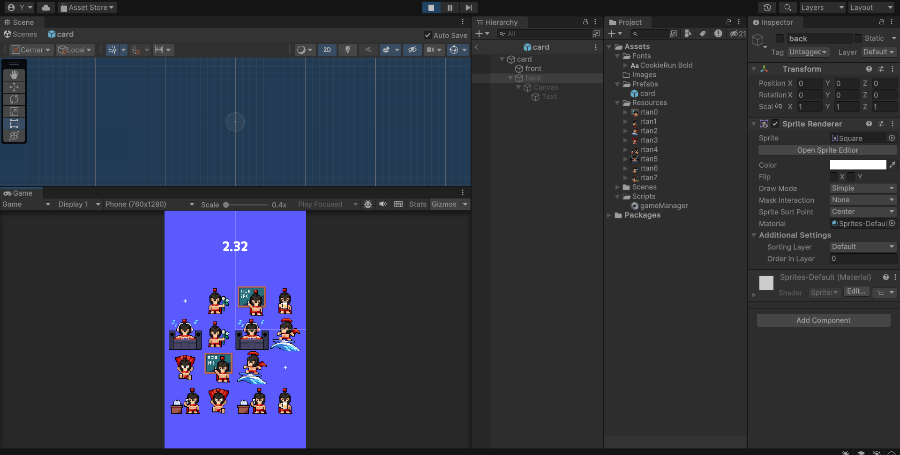Viewport: 900px width, 455px height.
Task: Toggle scene visibility eye icon
Action: coord(412,50)
